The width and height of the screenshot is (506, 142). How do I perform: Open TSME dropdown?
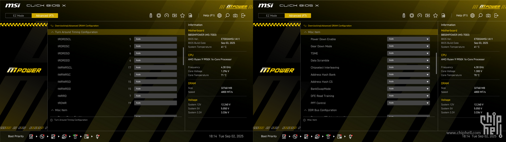tap(408, 53)
